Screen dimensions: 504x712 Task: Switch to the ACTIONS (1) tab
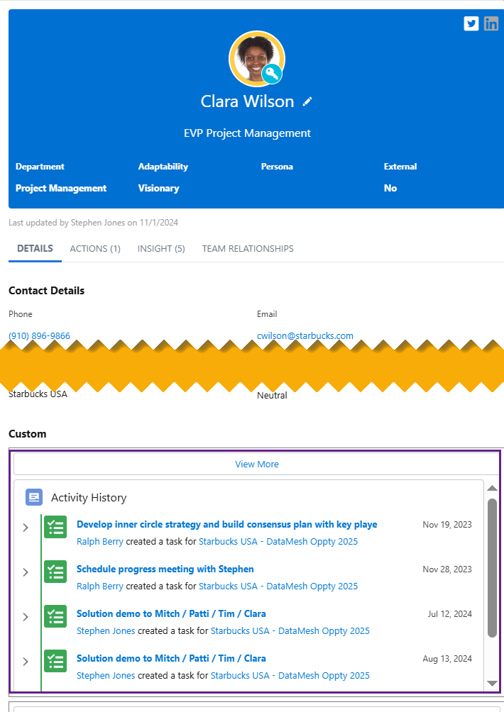click(95, 249)
